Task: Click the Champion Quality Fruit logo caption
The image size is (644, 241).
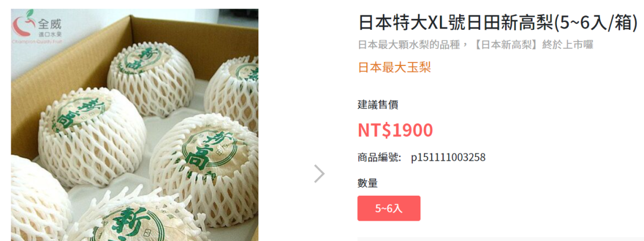Action: (37, 41)
